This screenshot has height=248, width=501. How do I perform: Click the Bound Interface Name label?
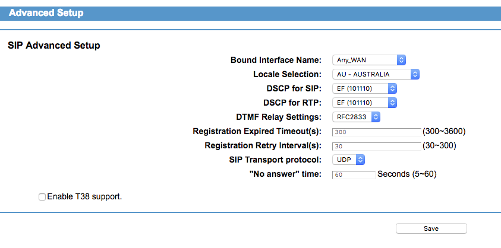276,60
